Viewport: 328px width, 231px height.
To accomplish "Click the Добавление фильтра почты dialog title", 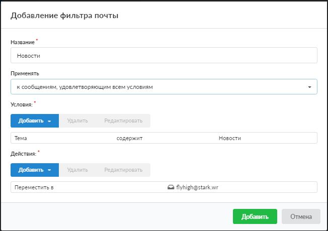I will [64, 16].
